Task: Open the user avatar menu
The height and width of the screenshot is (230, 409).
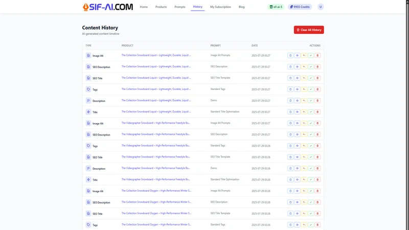Action: point(321,7)
